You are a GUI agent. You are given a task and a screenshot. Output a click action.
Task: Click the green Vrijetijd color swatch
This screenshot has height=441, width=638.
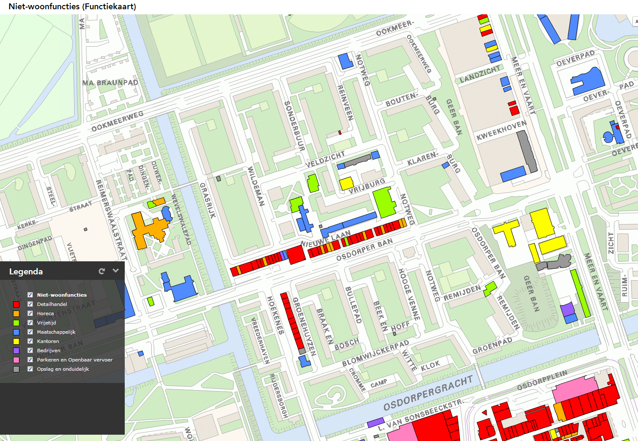point(16,323)
